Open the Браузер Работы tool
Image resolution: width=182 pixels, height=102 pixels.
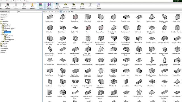[7, 6]
